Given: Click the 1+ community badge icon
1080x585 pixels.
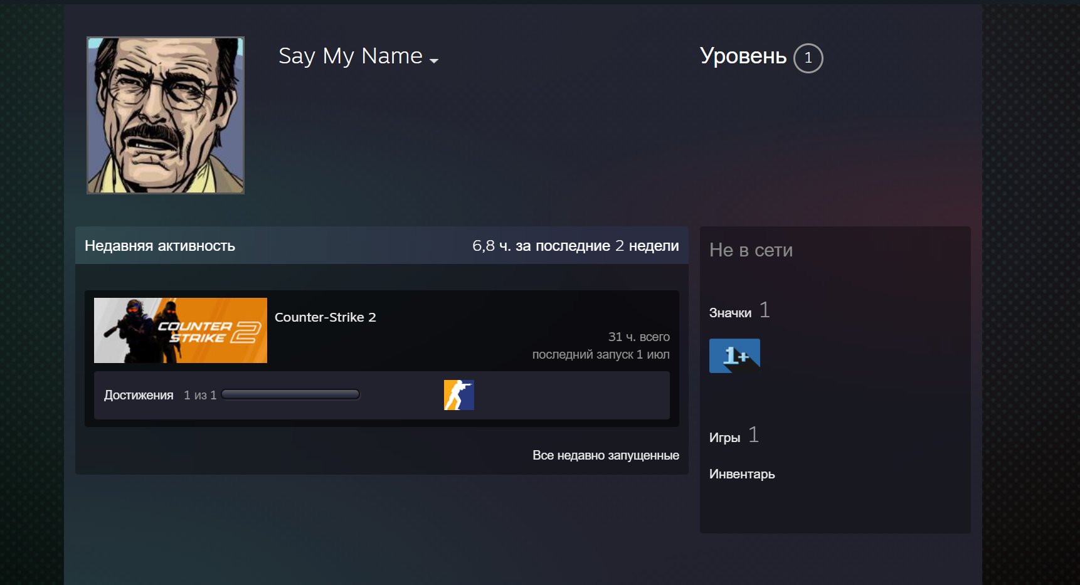Looking at the screenshot, I should 734,356.
